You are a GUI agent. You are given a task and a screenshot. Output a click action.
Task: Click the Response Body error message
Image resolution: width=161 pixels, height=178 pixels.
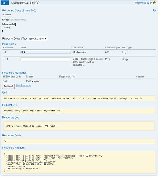click(31, 126)
